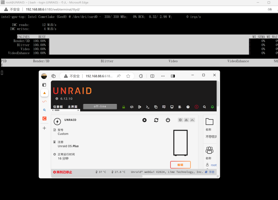The height and width of the screenshot is (200, 278).
Task: Open the profile avatar in small Edge window
Action: pyautogui.click(x=44, y=76)
